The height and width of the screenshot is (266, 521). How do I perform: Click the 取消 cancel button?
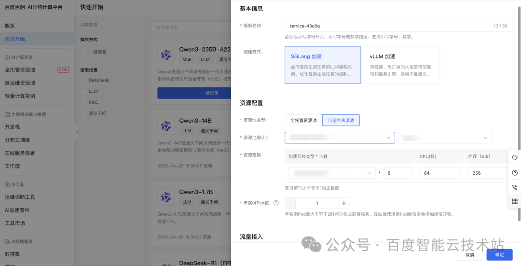pyautogui.click(x=469, y=255)
